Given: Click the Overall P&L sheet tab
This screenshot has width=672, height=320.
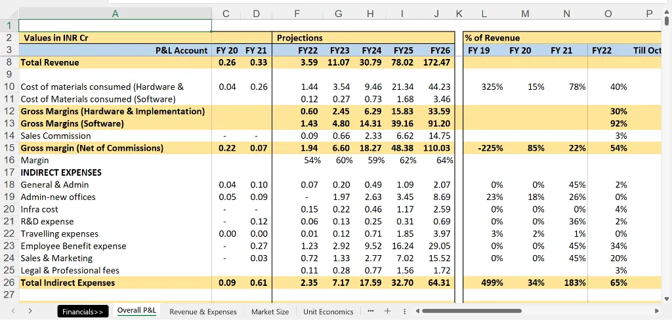Looking at the screenshot, I should (x=136, y=310).
